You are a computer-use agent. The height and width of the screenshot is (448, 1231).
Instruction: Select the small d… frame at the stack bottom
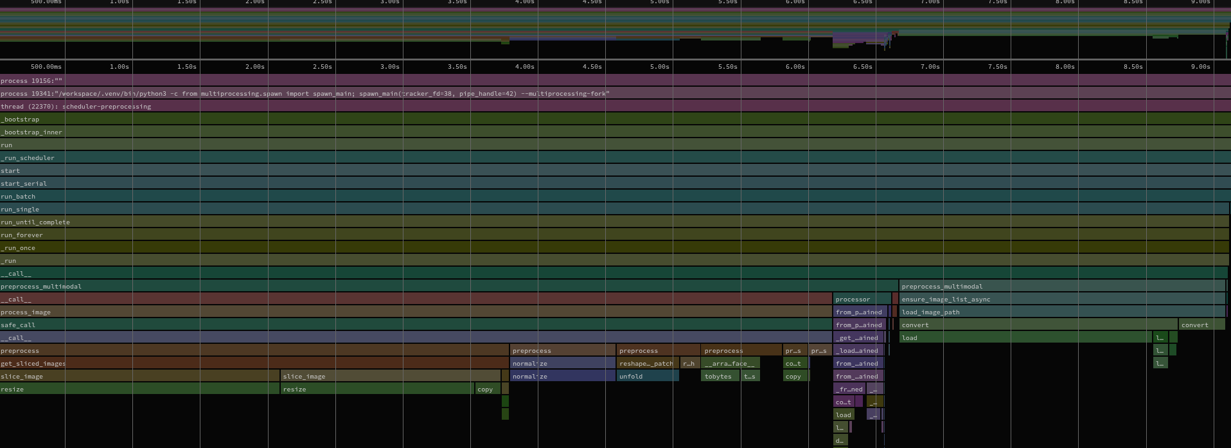click(840, 440)
